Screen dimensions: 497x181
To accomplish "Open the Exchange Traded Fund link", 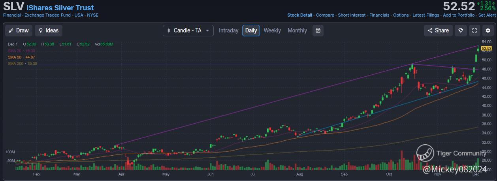I will [x=47, y=15].
